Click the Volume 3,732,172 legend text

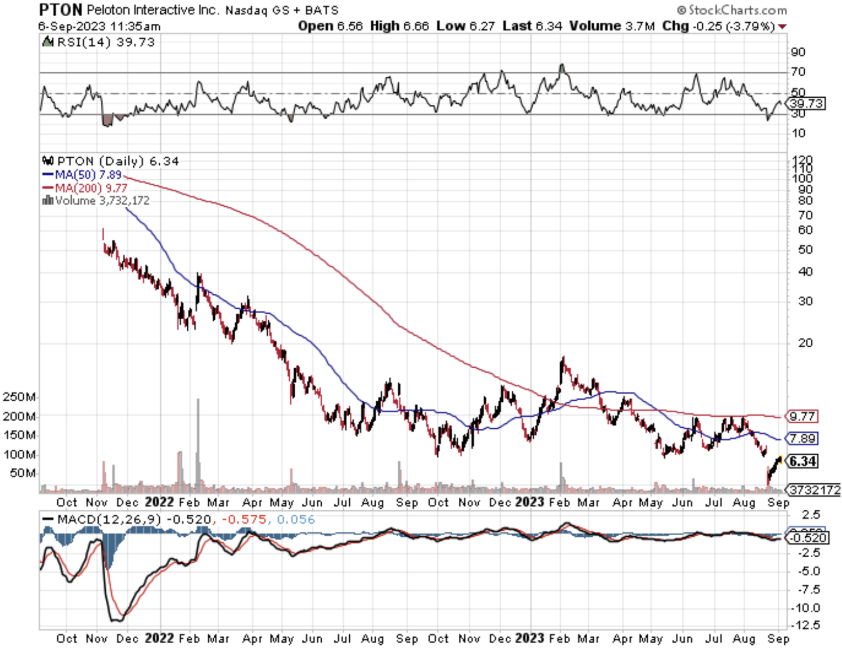tap(102, 200)
